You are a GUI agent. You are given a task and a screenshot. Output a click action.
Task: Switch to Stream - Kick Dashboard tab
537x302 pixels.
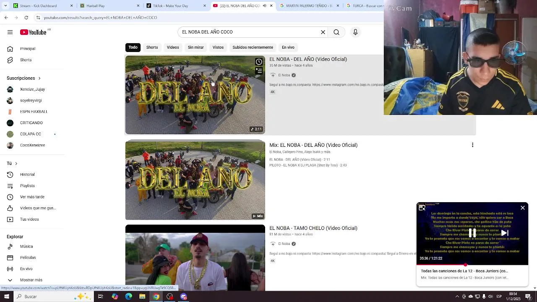point(43,6)
